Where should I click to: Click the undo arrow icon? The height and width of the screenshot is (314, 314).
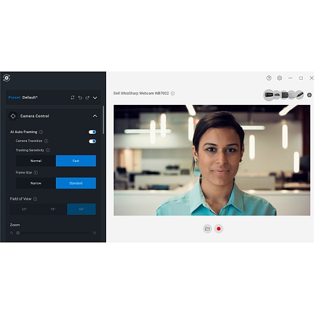tap(80, 97)
